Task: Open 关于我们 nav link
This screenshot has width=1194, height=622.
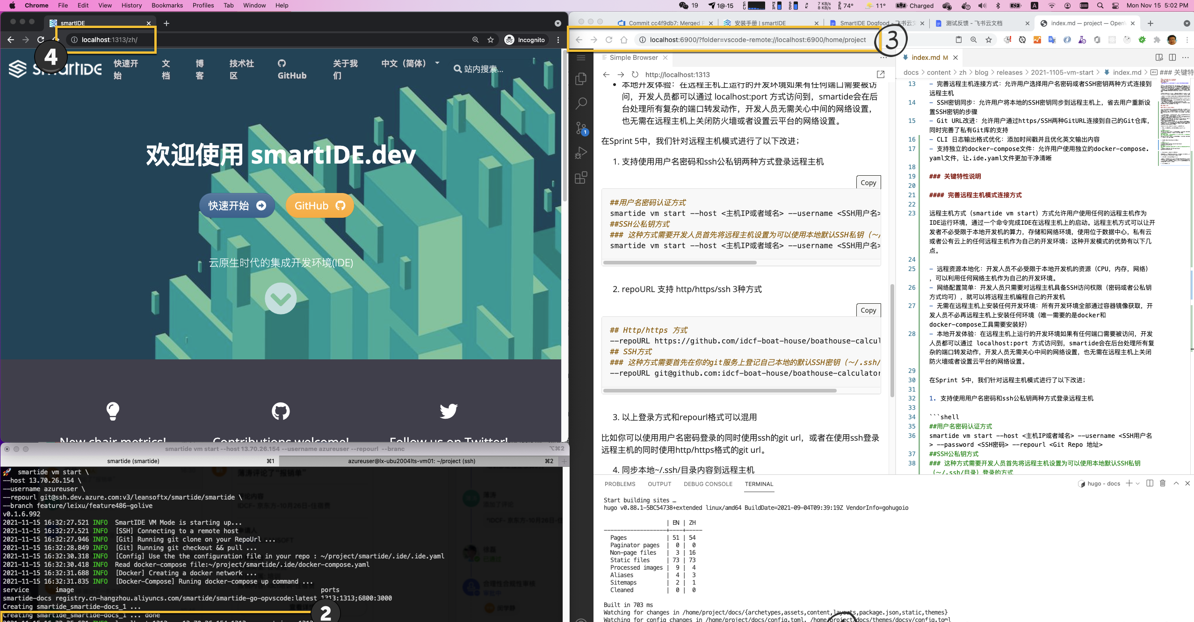Action: point(345,70)
